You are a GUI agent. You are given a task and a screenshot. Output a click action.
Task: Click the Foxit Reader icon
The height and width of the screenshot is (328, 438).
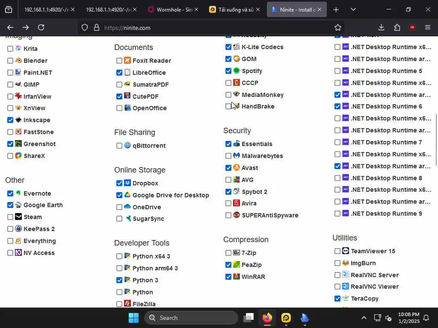[127, 60]
